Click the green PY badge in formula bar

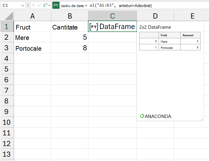pyautogui.click(x=56, y=5)
